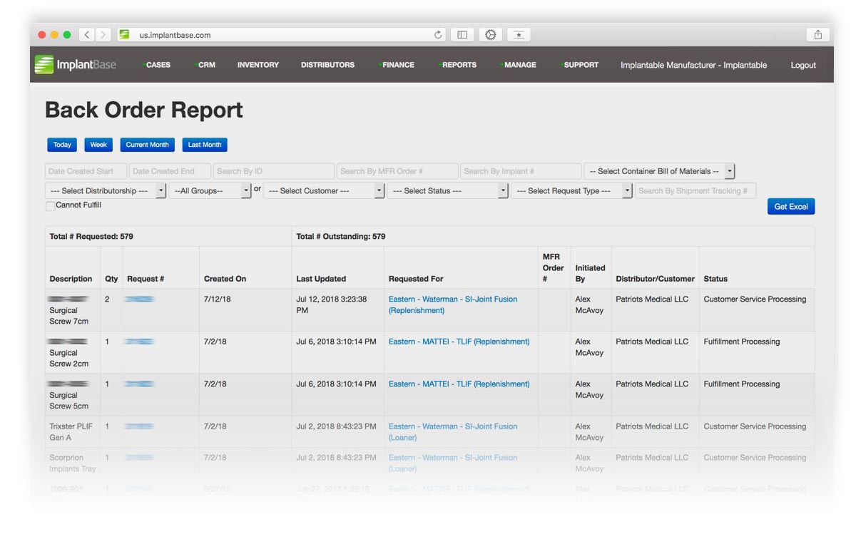Screen dimensions: 856x559
Task: Expand the Select Request Type dropdown
Action: point(571,191)
